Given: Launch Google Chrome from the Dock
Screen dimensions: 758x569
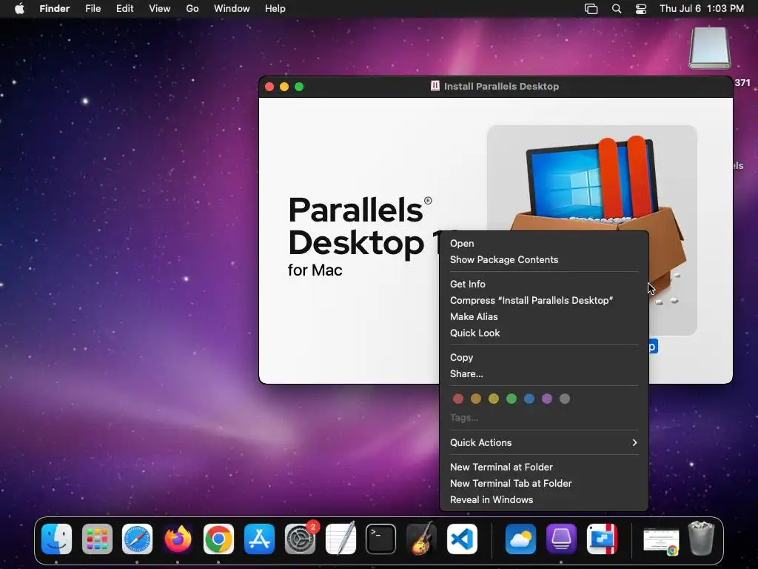Looking at the screenshot, I should (x=218, y=539).
